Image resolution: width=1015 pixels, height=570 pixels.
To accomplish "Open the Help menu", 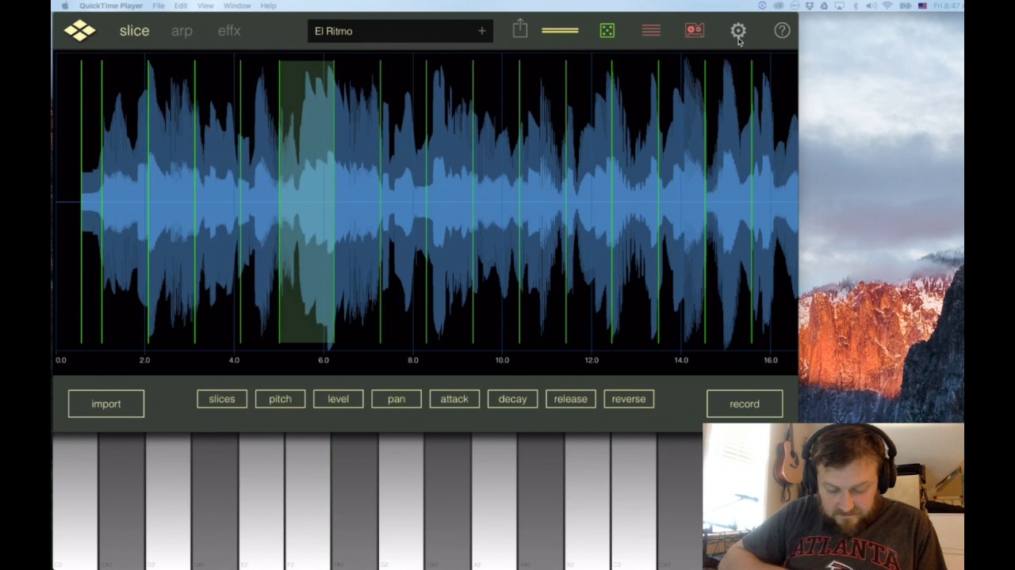I will (268, 6).
